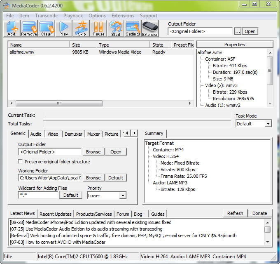The height and width of the screenshot is (264, 280).
Task: Click Default next to Wildcard field
Action: click(x=71, y=195)
